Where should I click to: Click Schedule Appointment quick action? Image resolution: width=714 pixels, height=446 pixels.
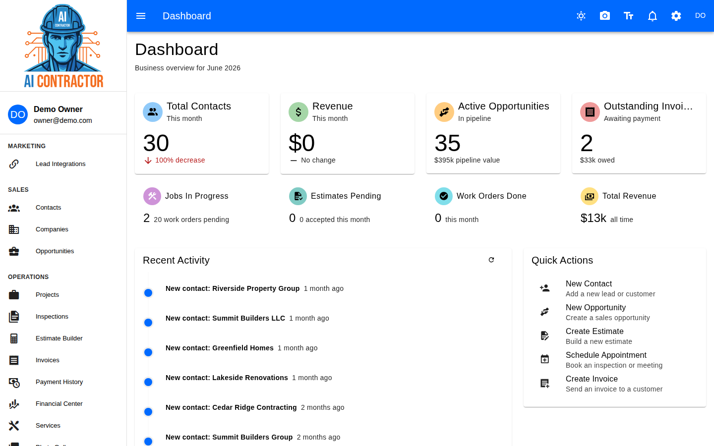[x=615, y=360]
